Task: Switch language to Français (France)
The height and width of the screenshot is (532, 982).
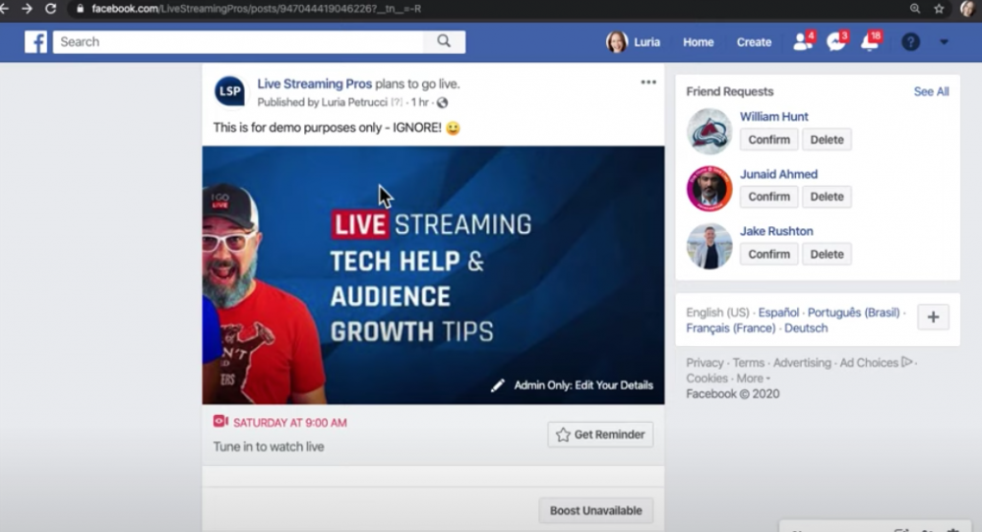Action: 731,328
